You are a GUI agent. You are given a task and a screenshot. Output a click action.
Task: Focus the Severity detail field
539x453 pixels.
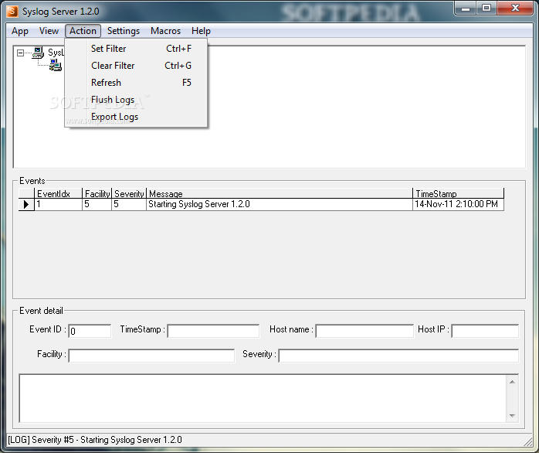398,356
